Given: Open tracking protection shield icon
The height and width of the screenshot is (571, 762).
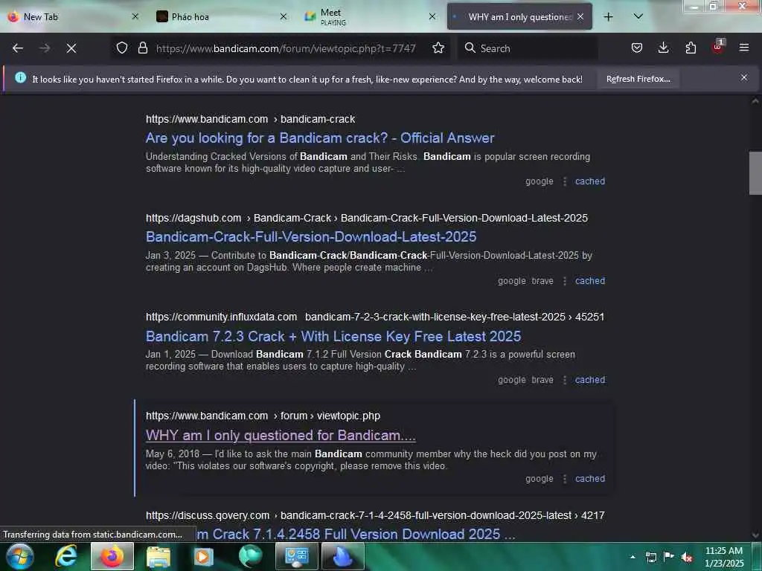Looking at the screenshot, I should point(122,48).
